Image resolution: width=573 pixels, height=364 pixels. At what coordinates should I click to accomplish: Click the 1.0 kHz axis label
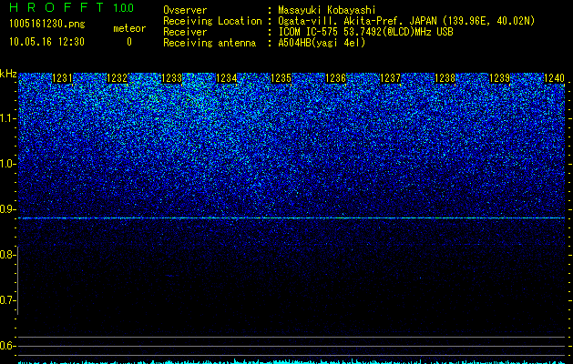(x=8, y=164)
